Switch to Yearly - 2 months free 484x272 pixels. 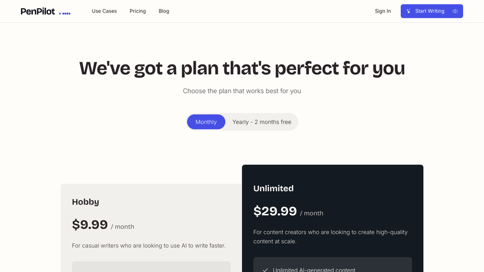(262, 122)
